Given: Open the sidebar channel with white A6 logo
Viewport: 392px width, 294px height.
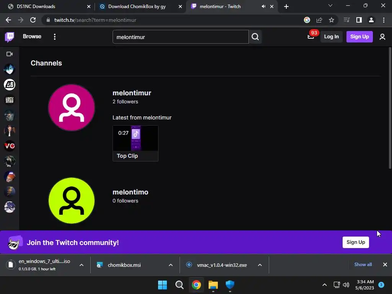Looking at the screenshot, I should tap(10, 85).
